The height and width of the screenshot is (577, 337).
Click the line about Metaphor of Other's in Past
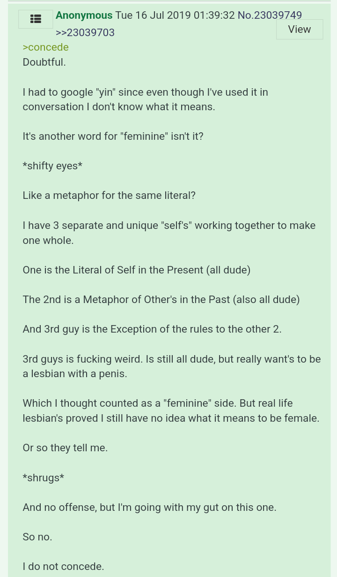(x=161, y=300)
